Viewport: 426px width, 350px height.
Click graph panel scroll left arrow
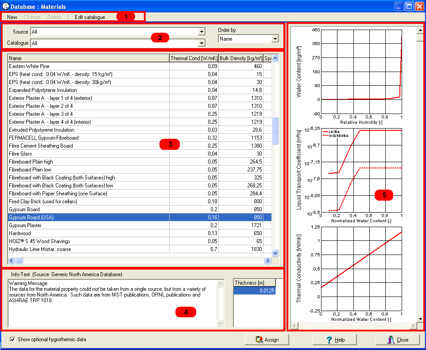294,326
